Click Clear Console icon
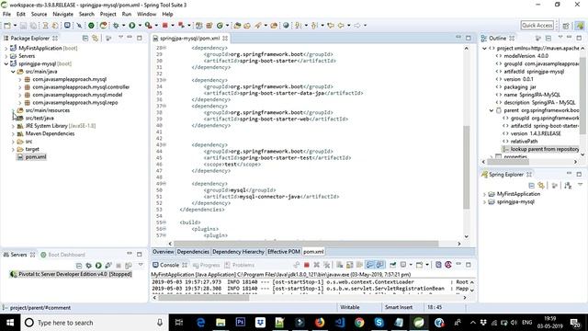This screenshot has width=588, height=331. pos(339,265)
